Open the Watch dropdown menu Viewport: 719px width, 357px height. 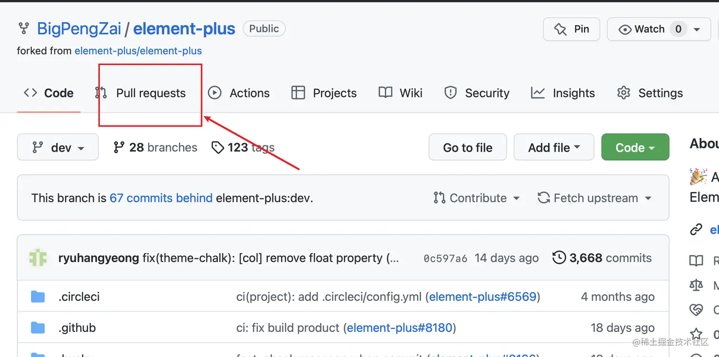pos(659,29)
